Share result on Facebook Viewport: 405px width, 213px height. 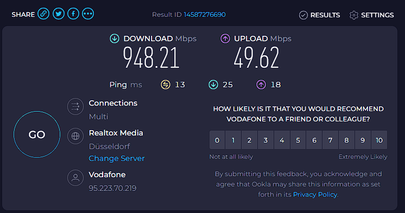tap(73, 14)
